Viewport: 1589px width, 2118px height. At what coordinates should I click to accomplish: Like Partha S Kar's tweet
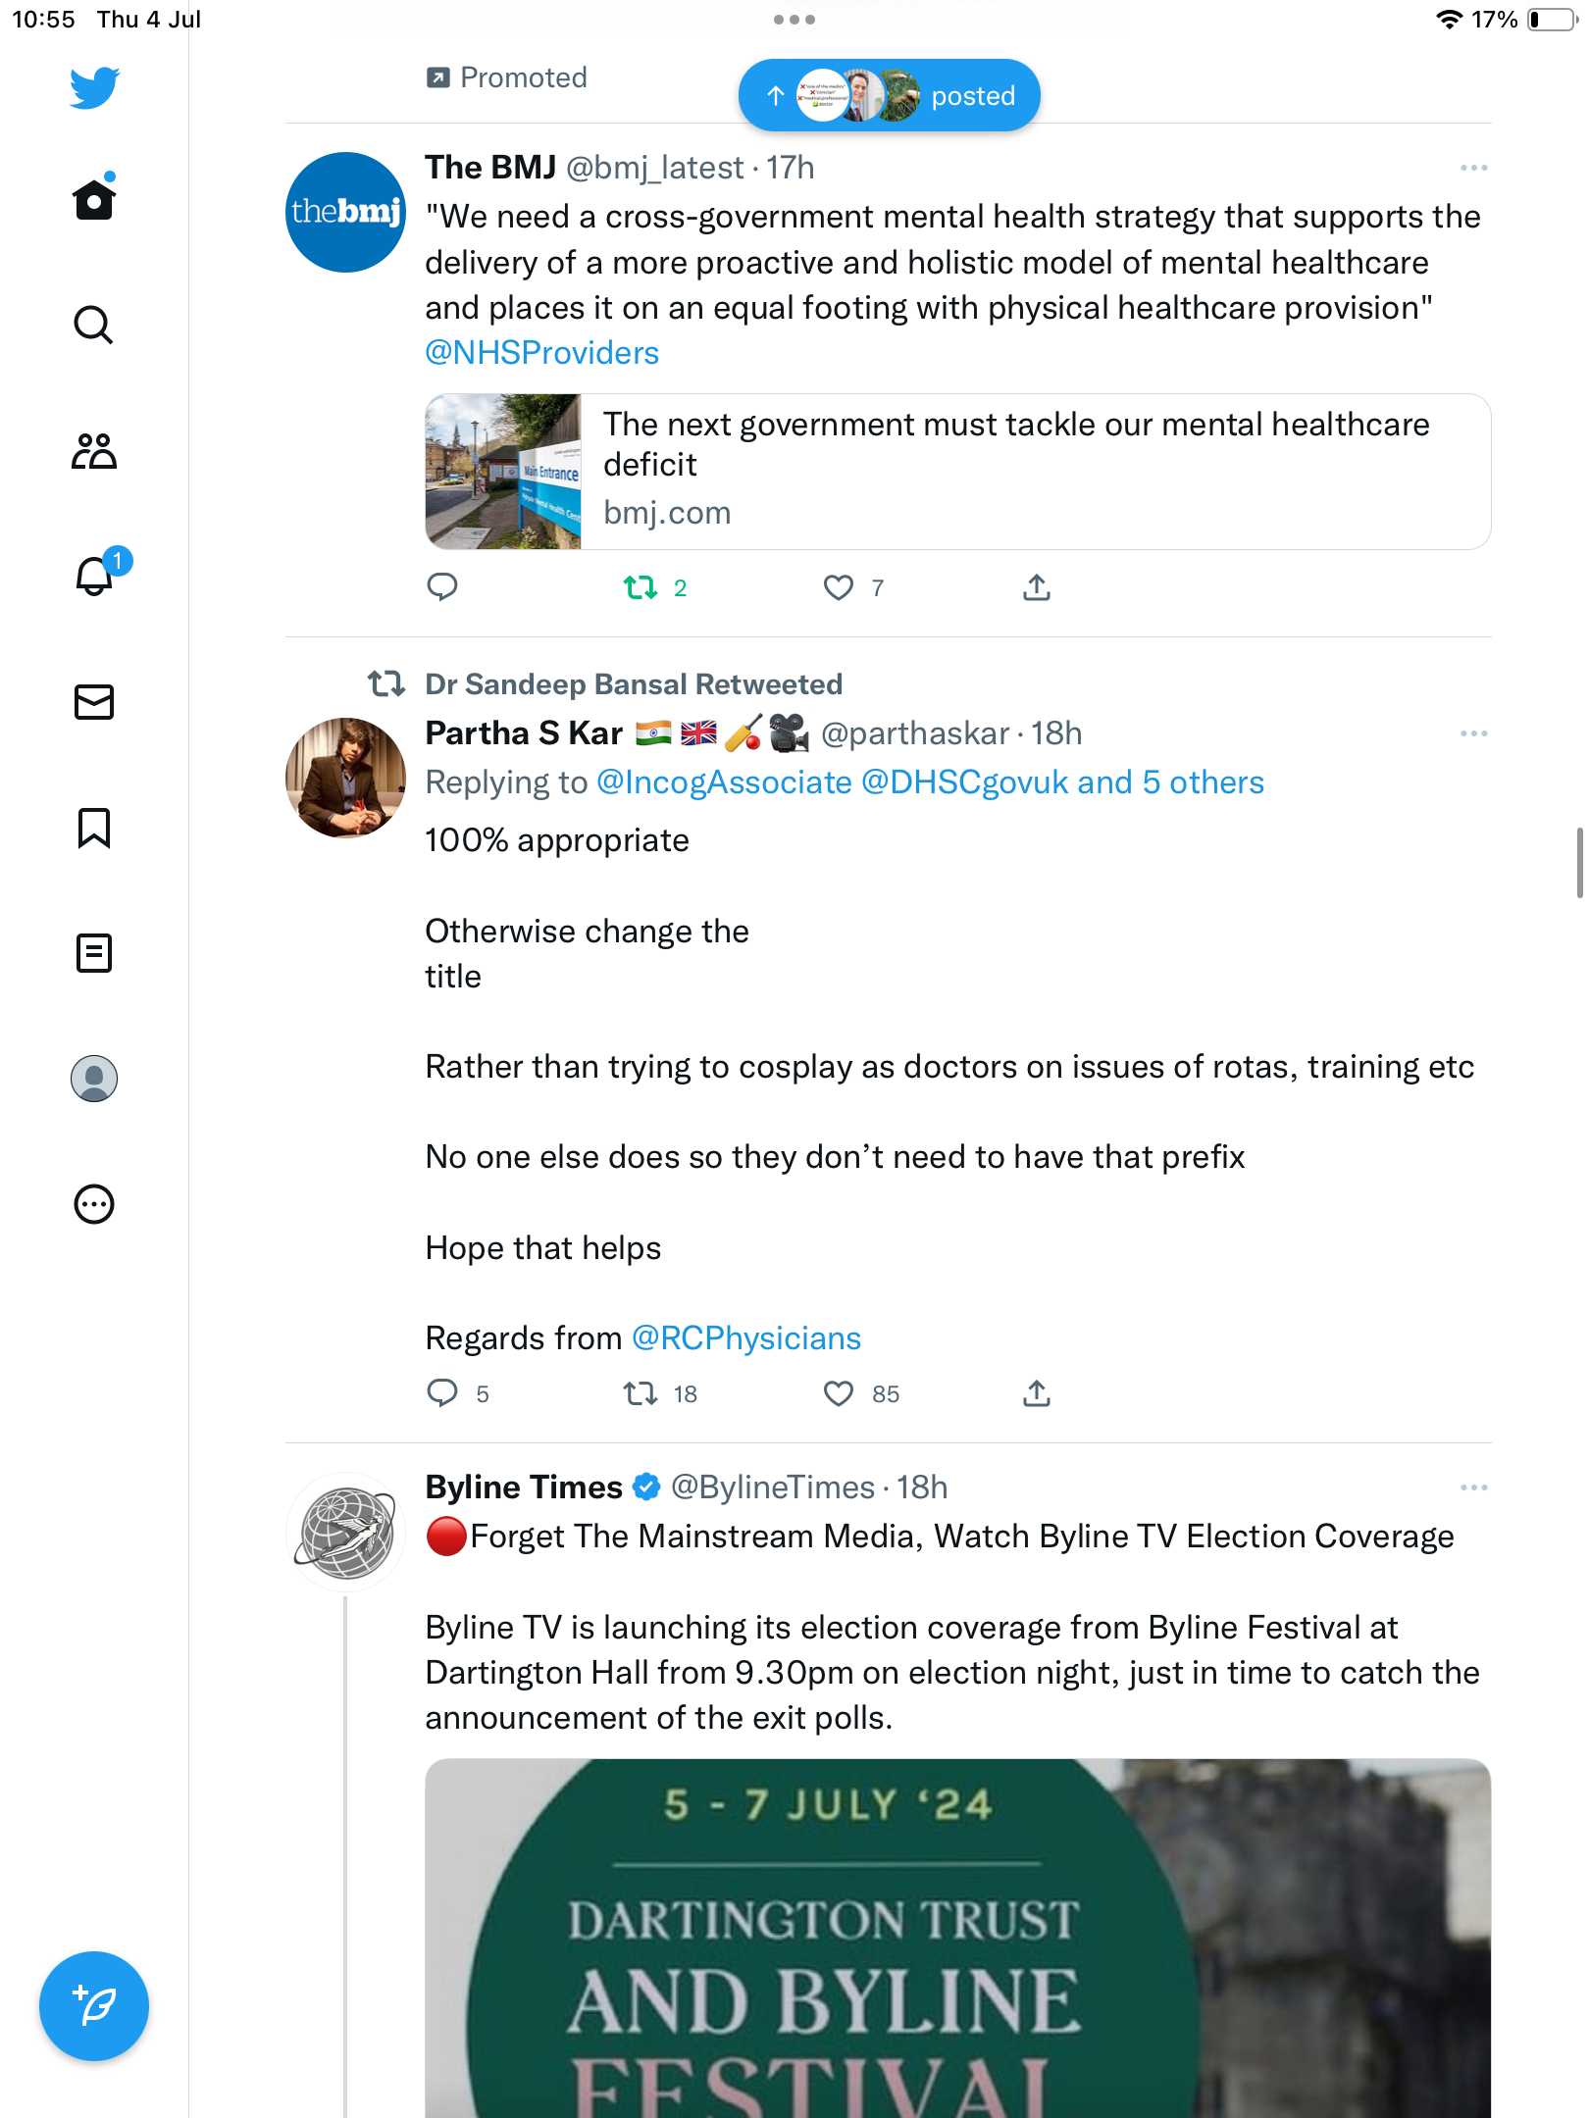(x=839, y=1393)
